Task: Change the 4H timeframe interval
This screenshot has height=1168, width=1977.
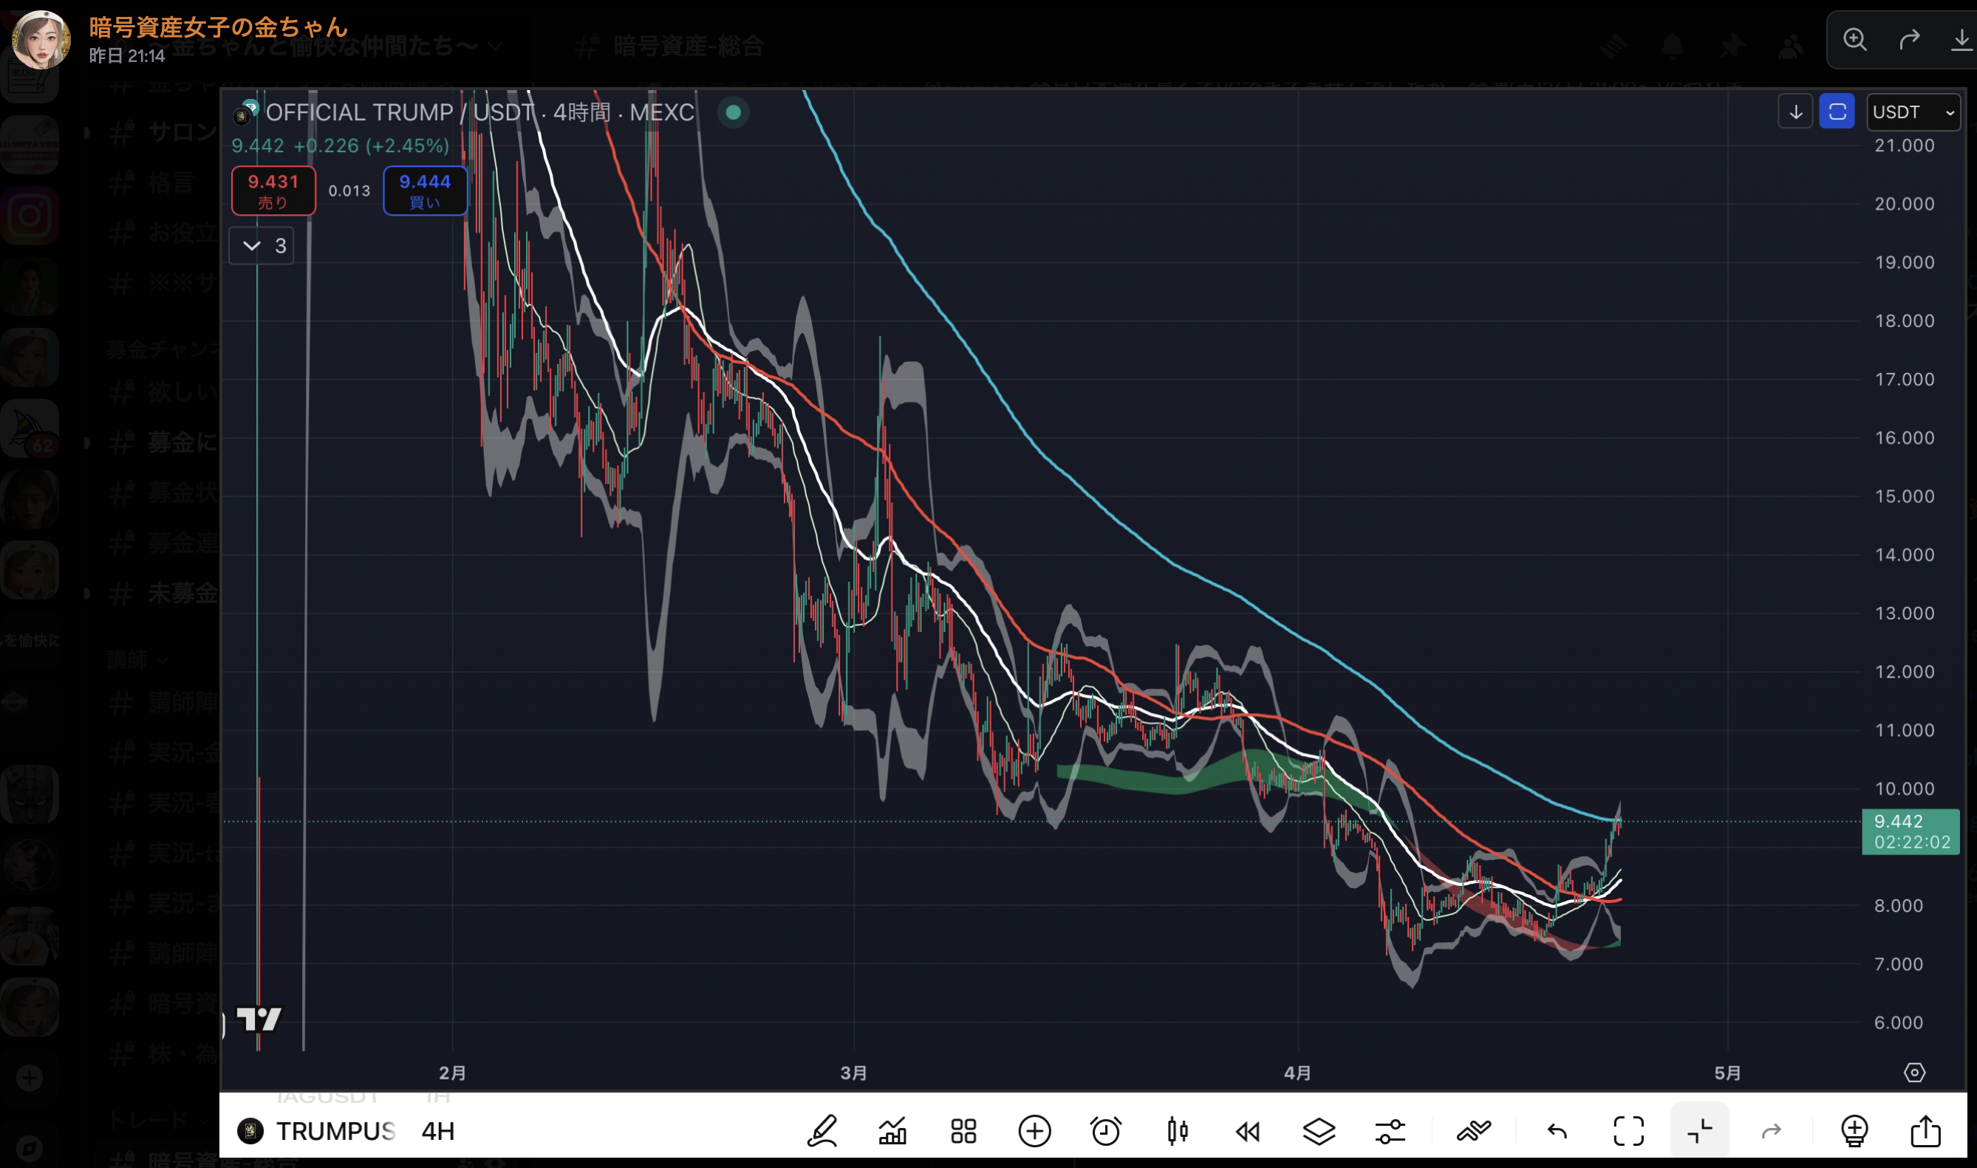Action: (438, 1132)
